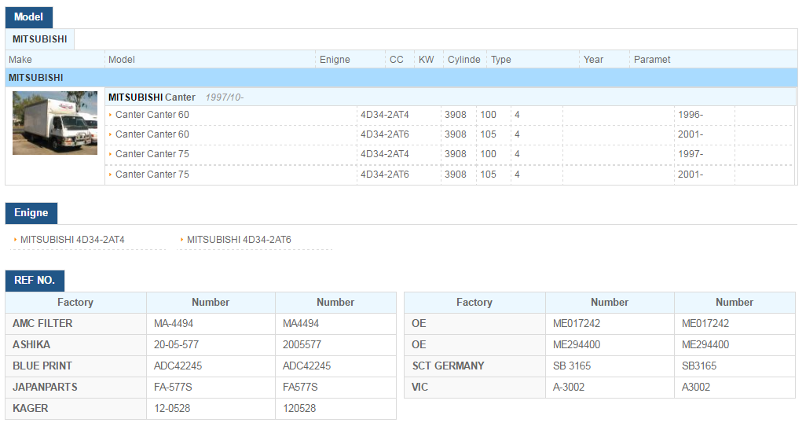Open the Enigne section tab

[x=31, y=213]
